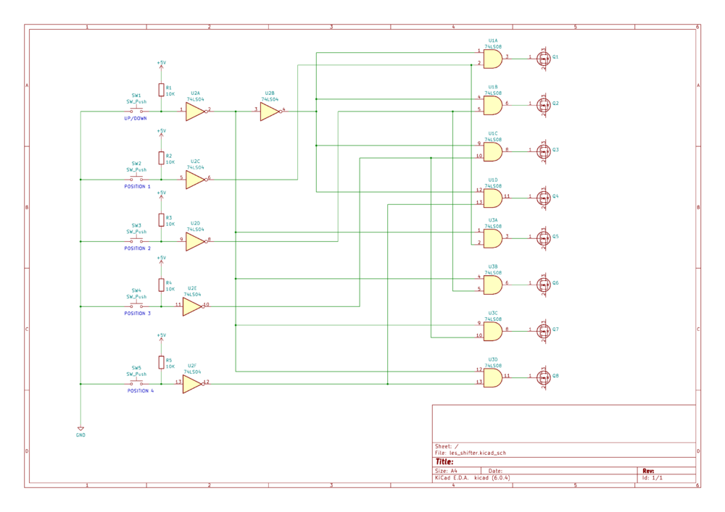Click the SW5 push button switch
Image resolution: width=725 pixels, height=512 pixels.
point(136,382)
